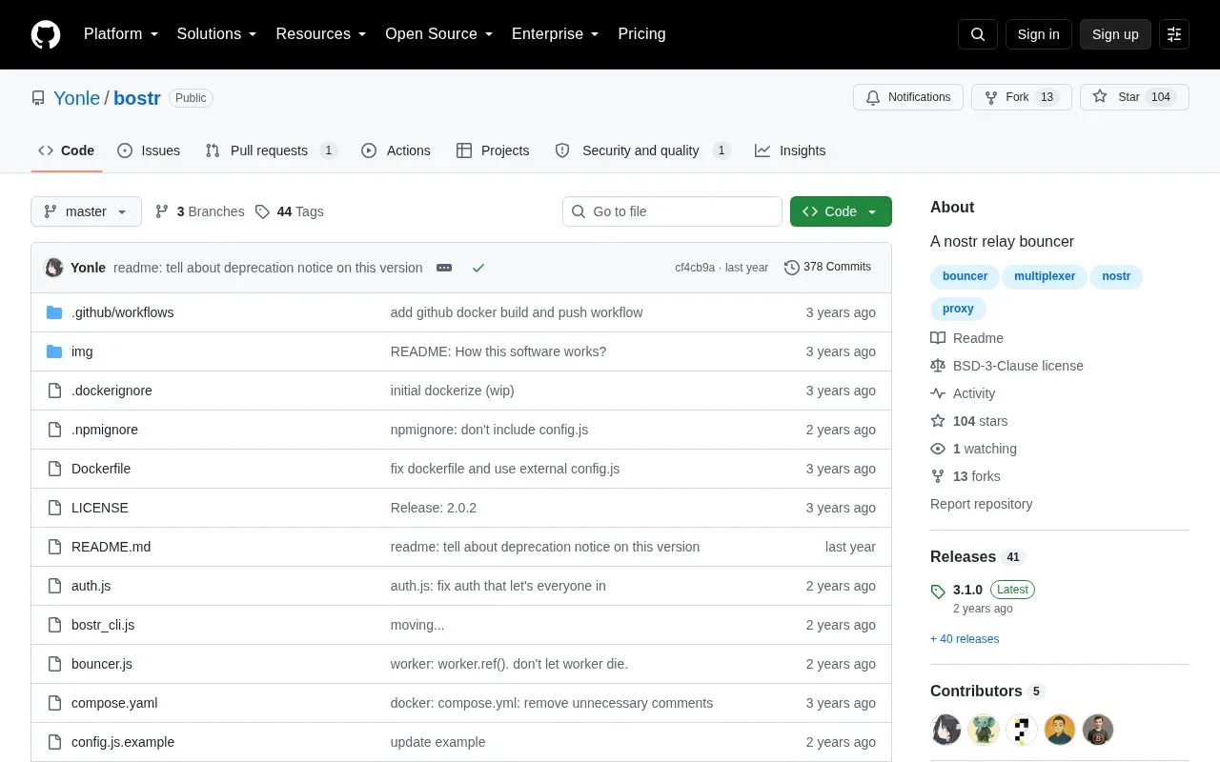Click the first contributor avatar
The image size is (1220, 762).
[x=945, y=730]
